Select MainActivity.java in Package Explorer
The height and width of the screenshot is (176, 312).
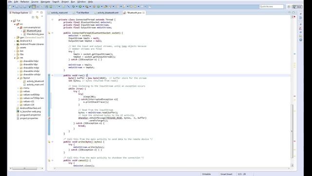point(35,34)
